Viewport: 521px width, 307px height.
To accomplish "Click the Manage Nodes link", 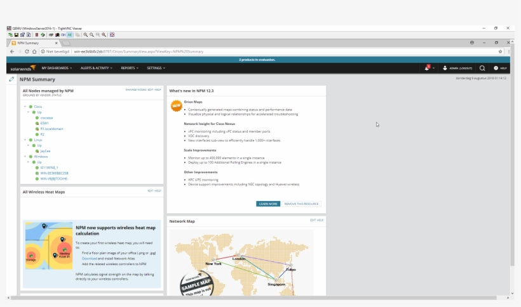I will [135, 90].
